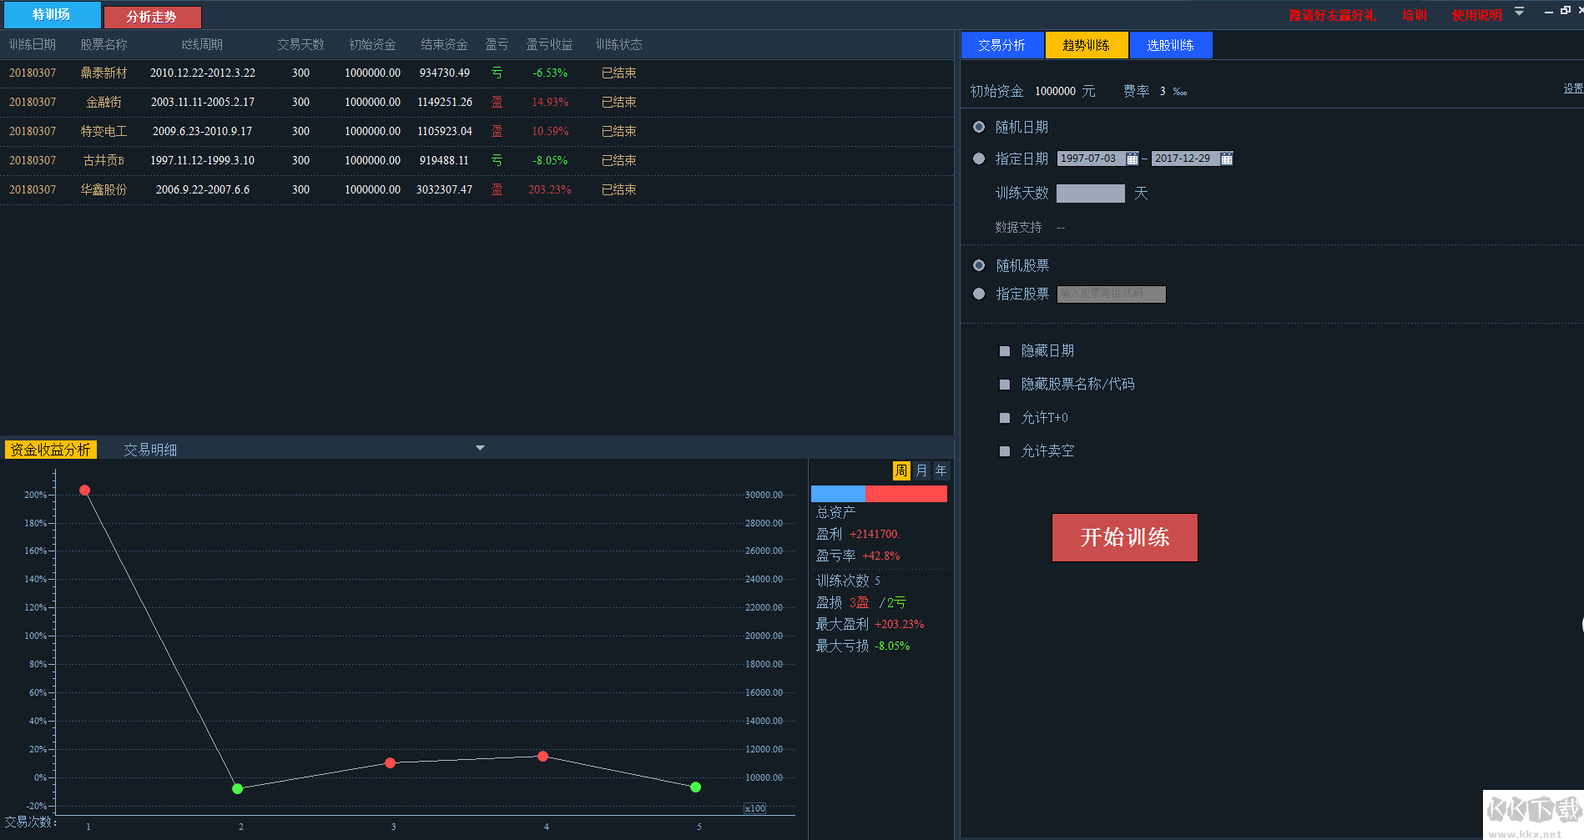The width and height of the screenshot is (1584, 840).
Task: Click the blue-red total assets bar
Action: pos(879,494)
